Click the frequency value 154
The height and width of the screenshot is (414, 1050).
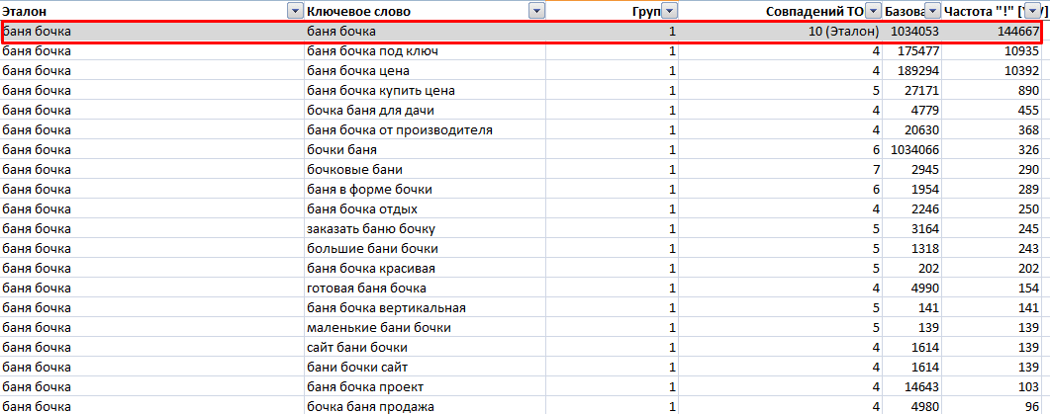pyautogui.click(x=1028, y=289)
